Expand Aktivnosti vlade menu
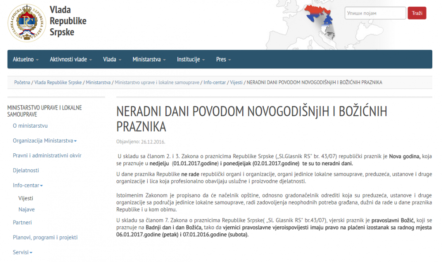Viewport: 442px width, 262px height. coord(71,60)
